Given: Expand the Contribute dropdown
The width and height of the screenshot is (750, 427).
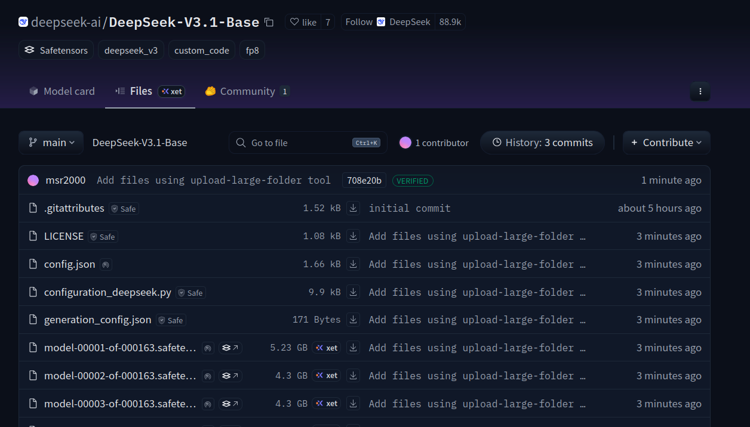Looking at the screenshot, I should coord(666,143).
